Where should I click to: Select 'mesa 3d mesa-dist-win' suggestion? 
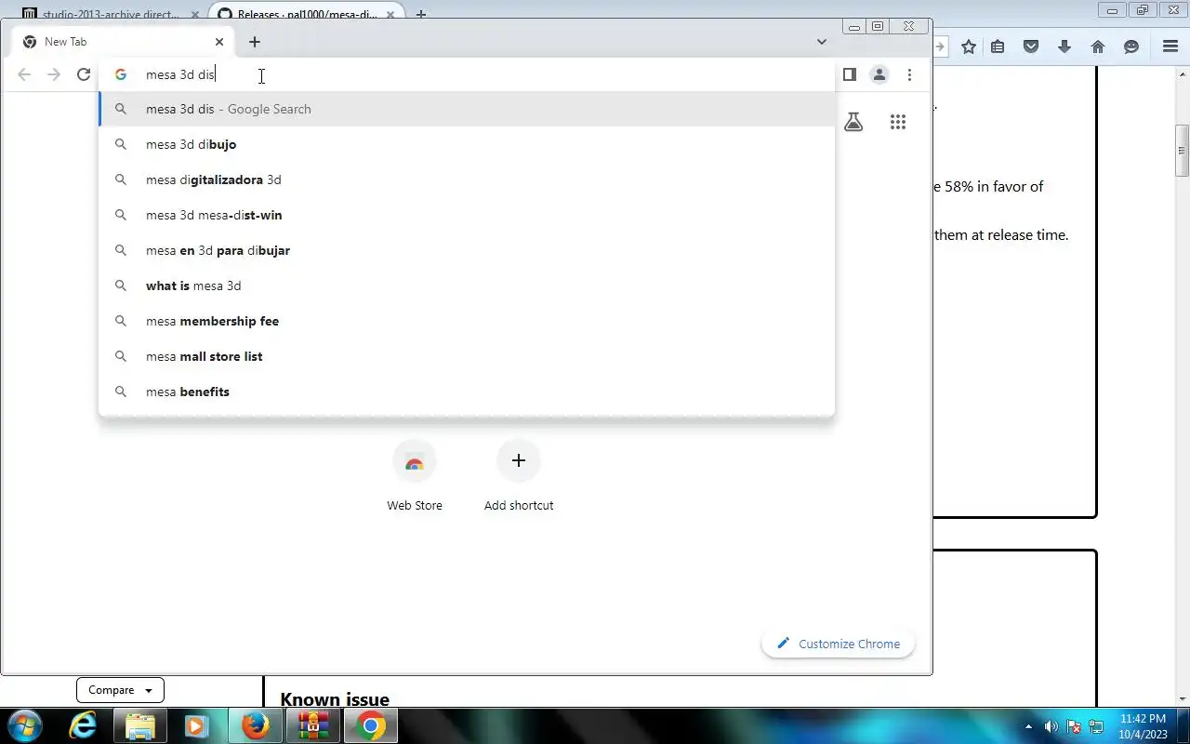(x=467, y=215)
